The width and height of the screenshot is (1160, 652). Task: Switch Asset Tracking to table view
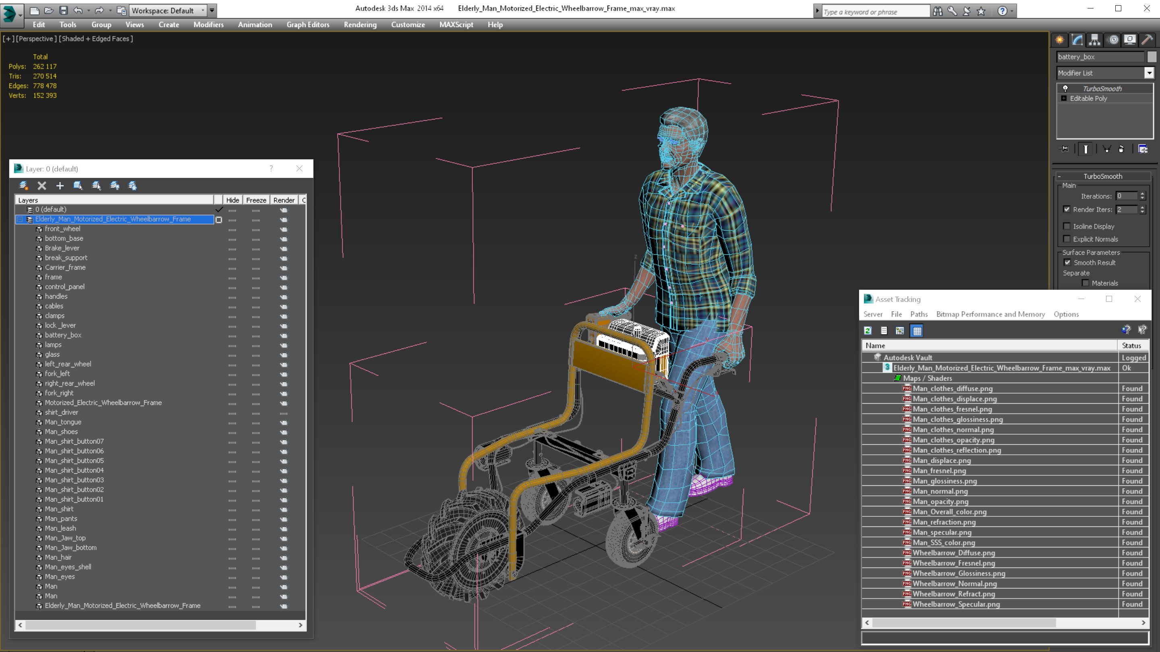click(917, 331)
